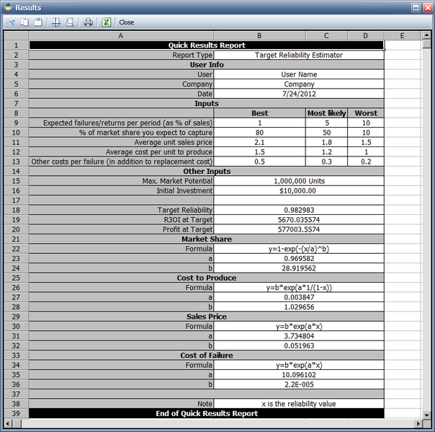
Task: Click the page setup grid icon
Action: tap(56, 22)
